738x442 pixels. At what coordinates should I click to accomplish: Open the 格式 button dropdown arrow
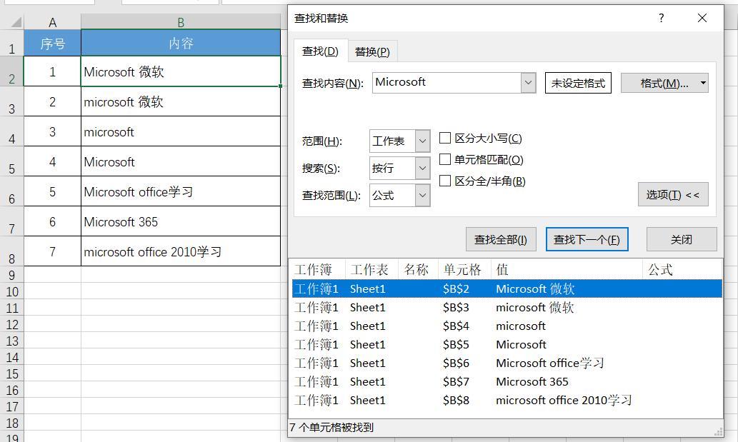pos(703,84)
